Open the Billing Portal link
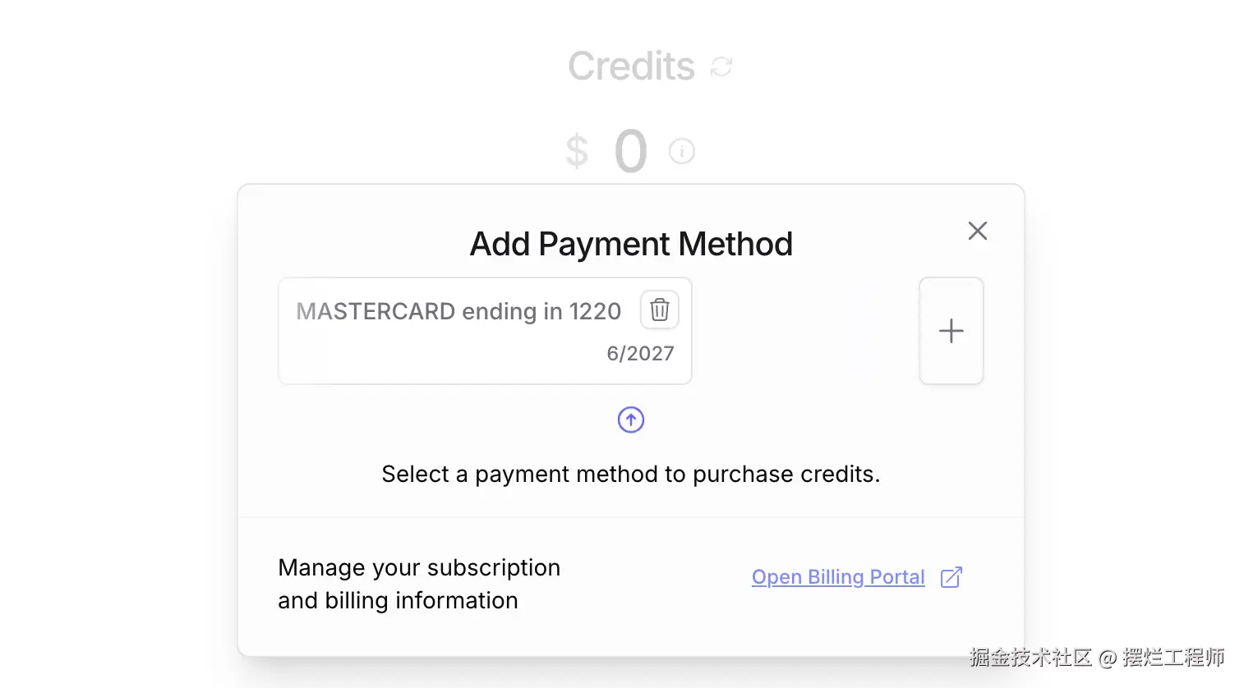Screen dimensions: 1244x688 837,577
